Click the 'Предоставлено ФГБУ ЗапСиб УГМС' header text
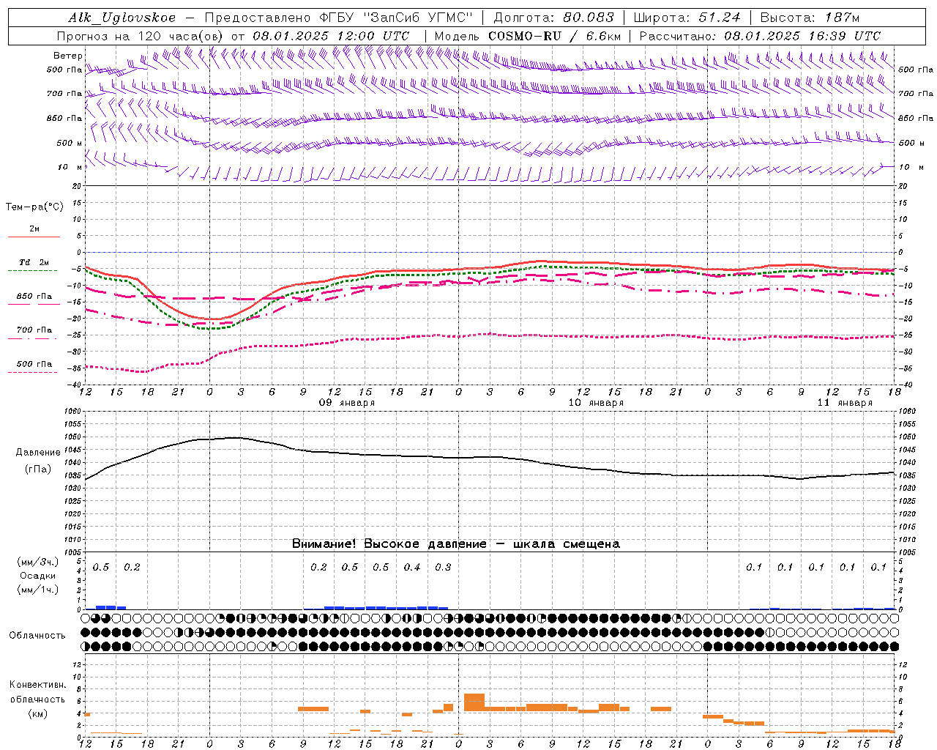The width and height of the screenshot is (937, 750). point(339,18)
